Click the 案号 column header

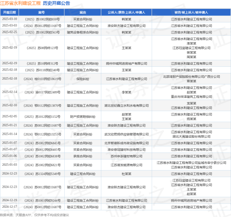pyautogui.click(x=42, y=12)
